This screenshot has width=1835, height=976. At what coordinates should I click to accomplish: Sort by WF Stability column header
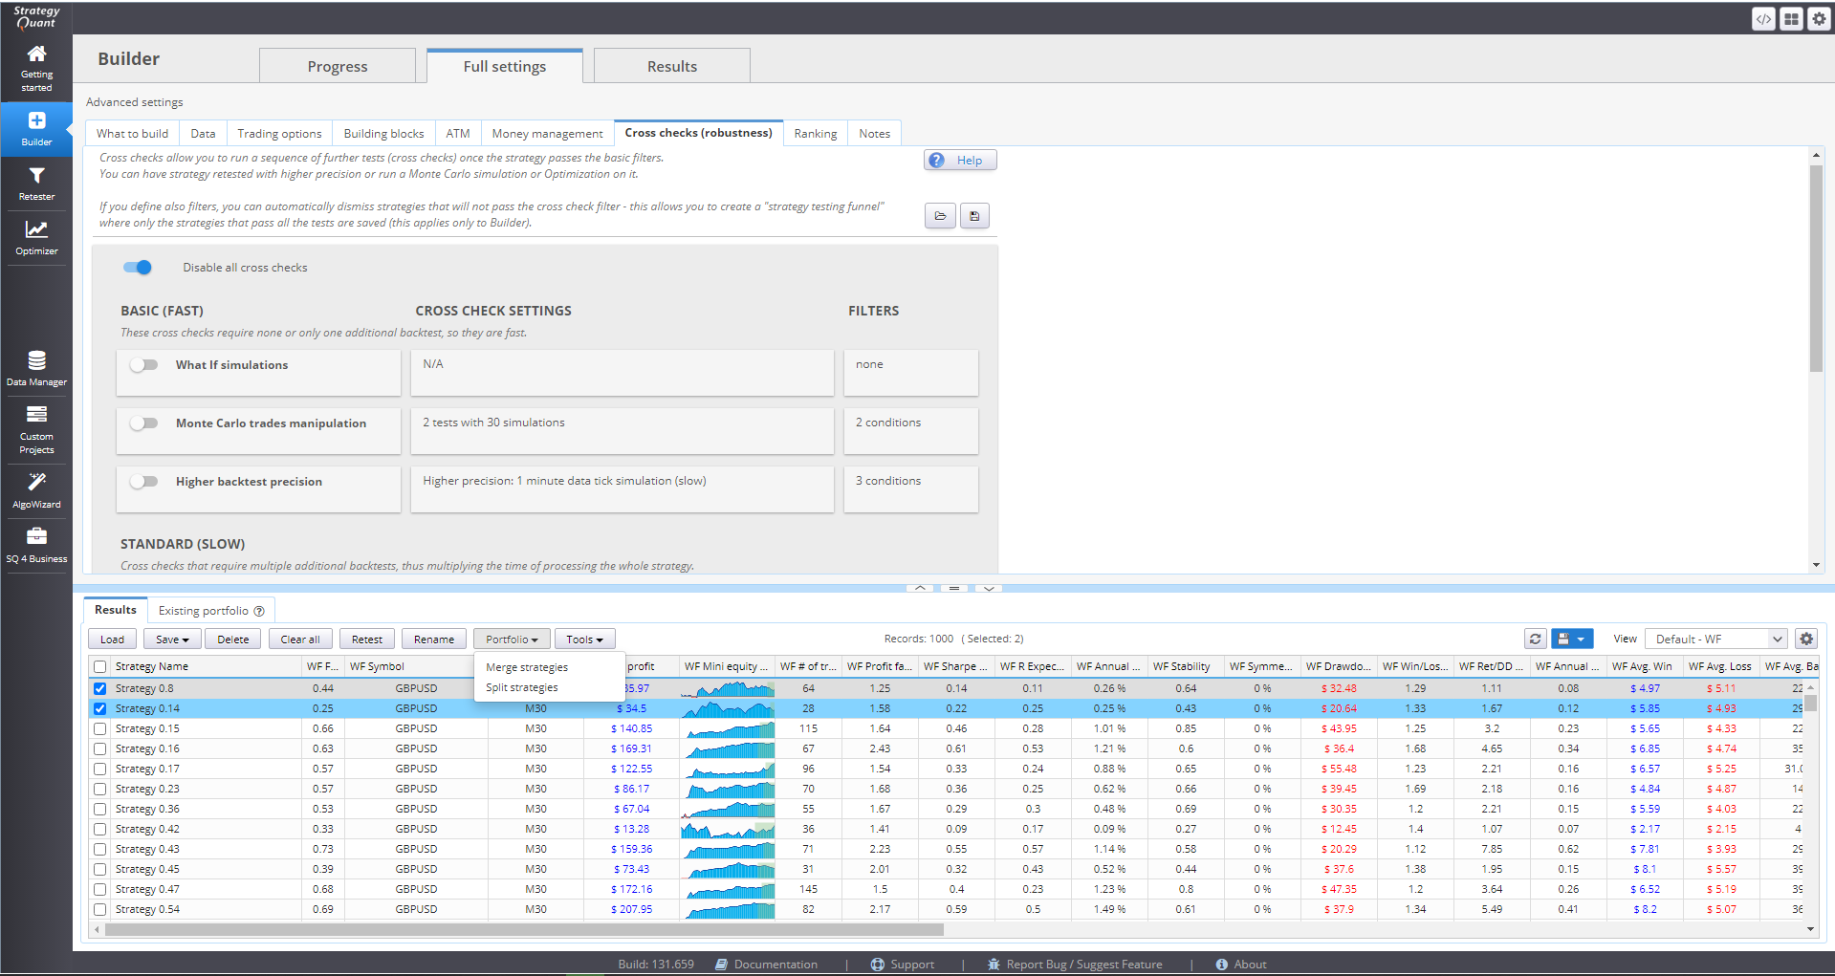(x=1181, y=666)
